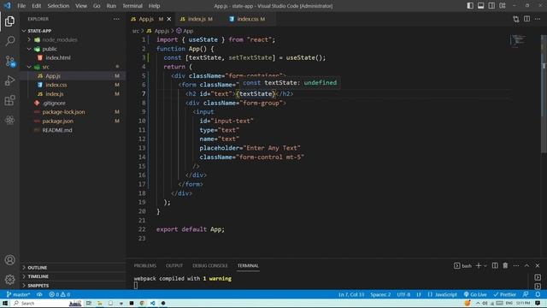Screen dimensions: 547x308
Task: Switch to the index.js editor tab
Action: 197,19
